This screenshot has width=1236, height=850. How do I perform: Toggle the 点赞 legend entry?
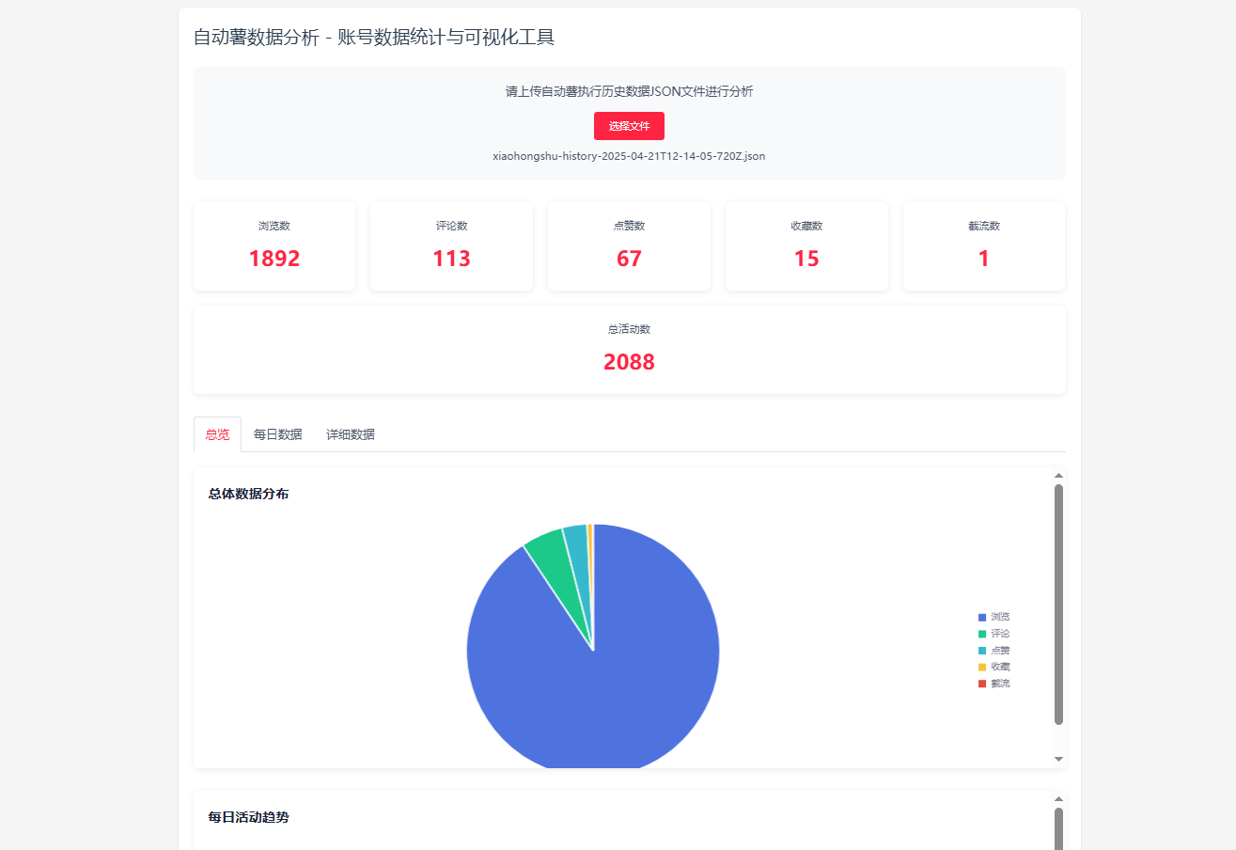(994, 651)
